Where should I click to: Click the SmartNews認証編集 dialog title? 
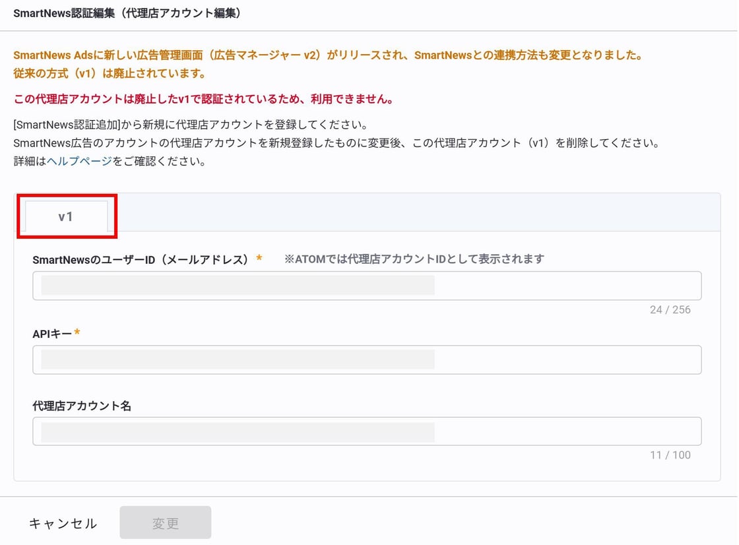[x=127, y=14]
